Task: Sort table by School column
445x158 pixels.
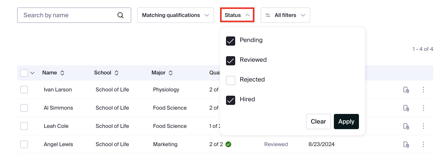Action: coord(116,73)
